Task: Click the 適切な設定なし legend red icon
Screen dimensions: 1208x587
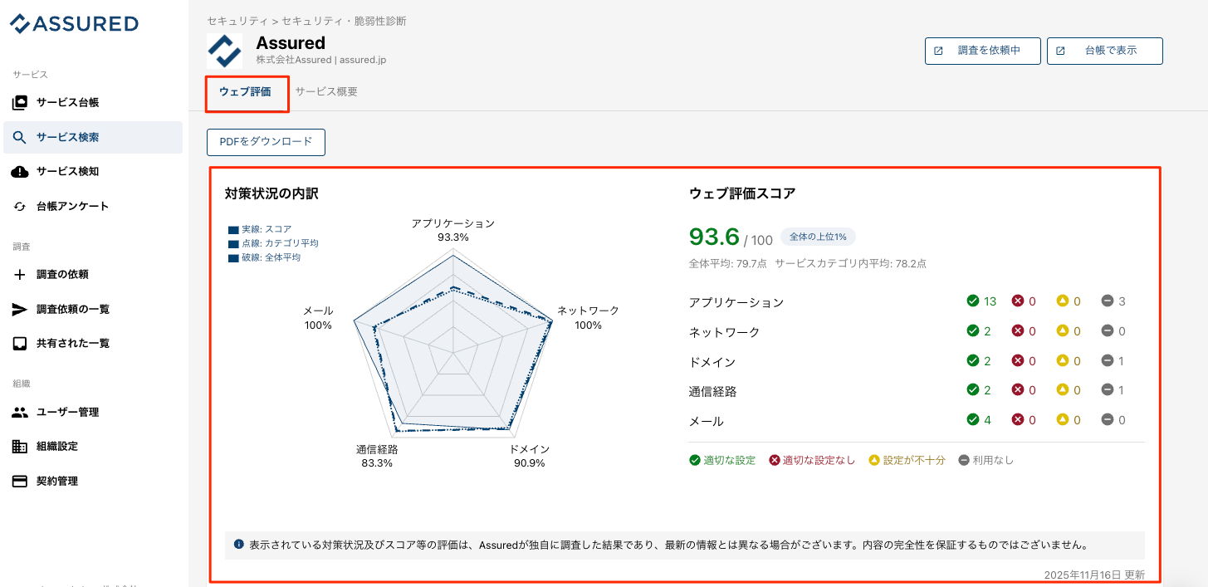Action: coord(775,460)
